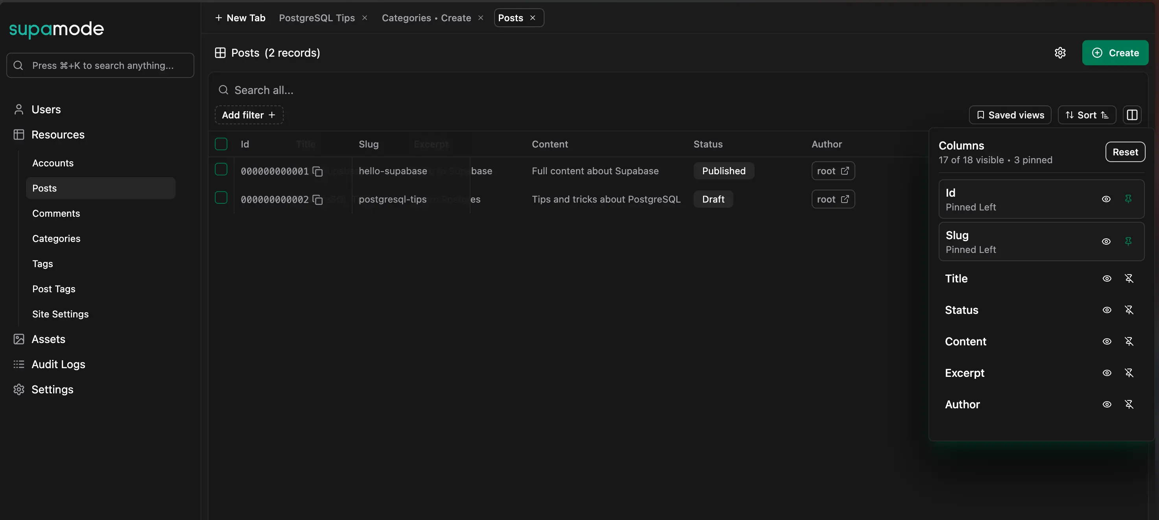The image size is (1159, 520).
Task: Reset the column settings
Action: (1125, 152)
